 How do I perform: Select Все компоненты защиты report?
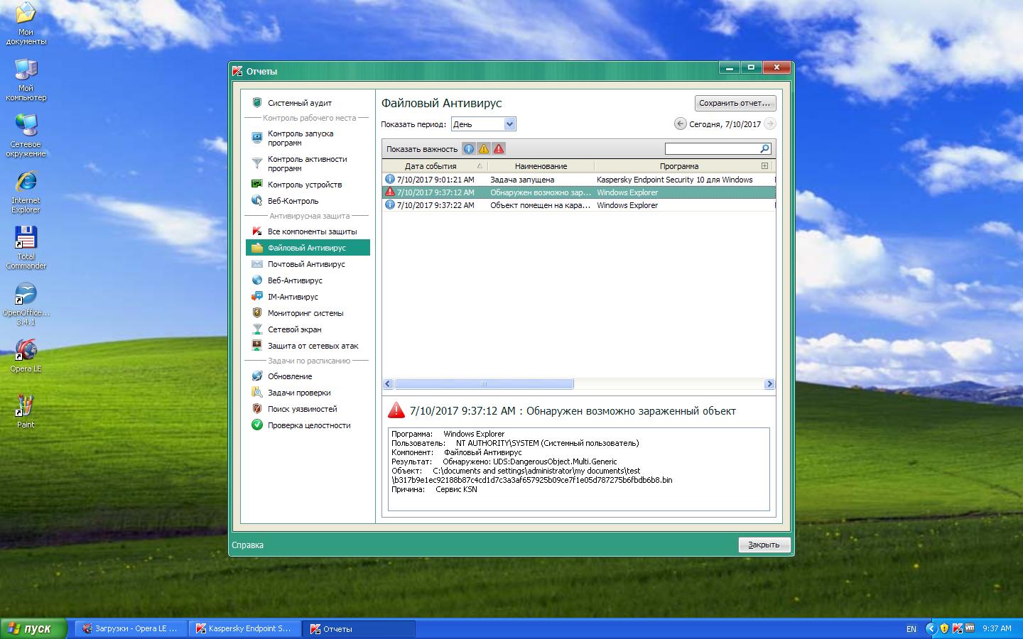312,231
